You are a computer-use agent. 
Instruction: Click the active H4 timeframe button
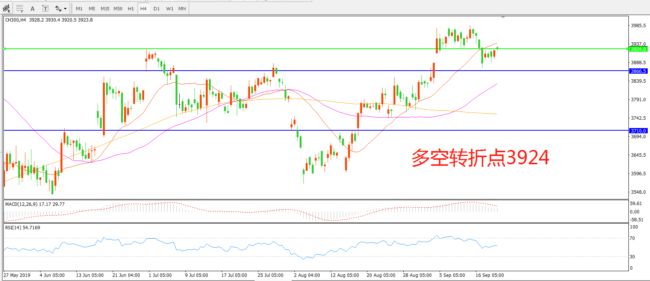(143, 8)
